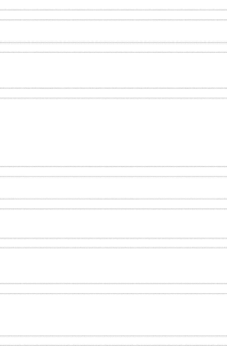Click the second-to-last dotted line

pos(113,336)
